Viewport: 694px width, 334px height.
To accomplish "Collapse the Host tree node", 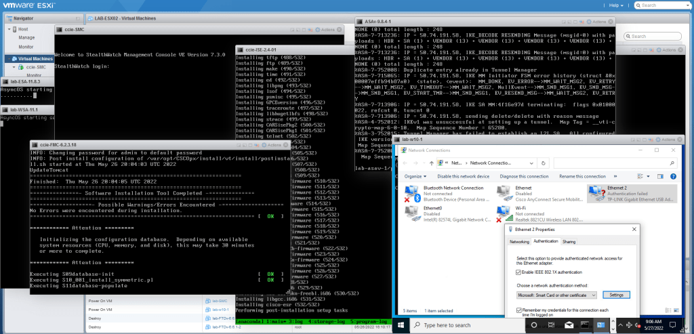I will 7,29.
